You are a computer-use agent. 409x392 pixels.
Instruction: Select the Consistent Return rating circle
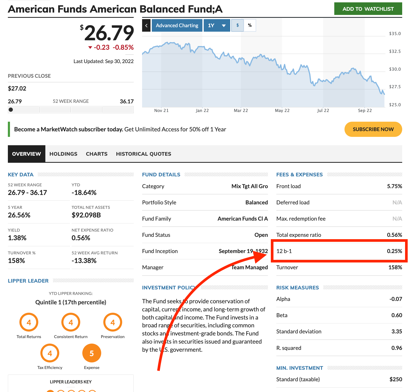pyautogui.click(x=71, y=322)
